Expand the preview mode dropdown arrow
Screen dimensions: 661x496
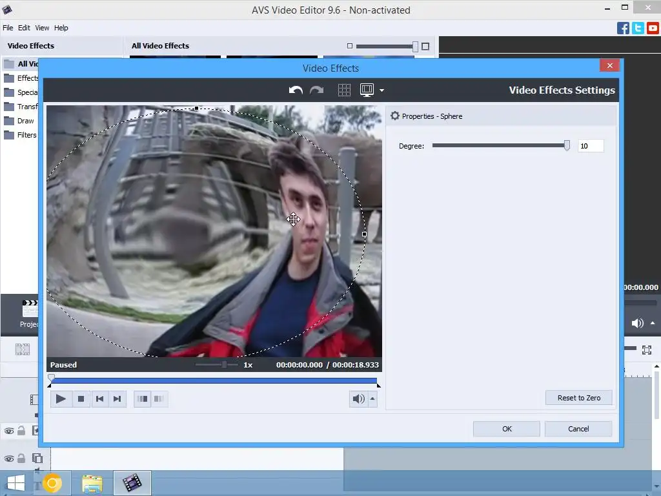click(381, 90)
